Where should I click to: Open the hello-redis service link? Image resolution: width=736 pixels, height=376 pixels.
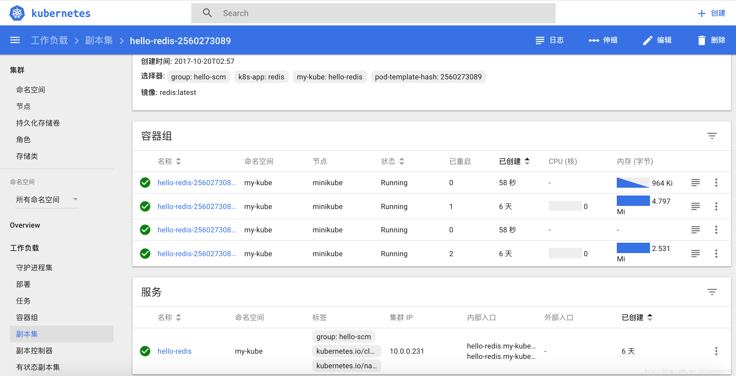(174, 351)
